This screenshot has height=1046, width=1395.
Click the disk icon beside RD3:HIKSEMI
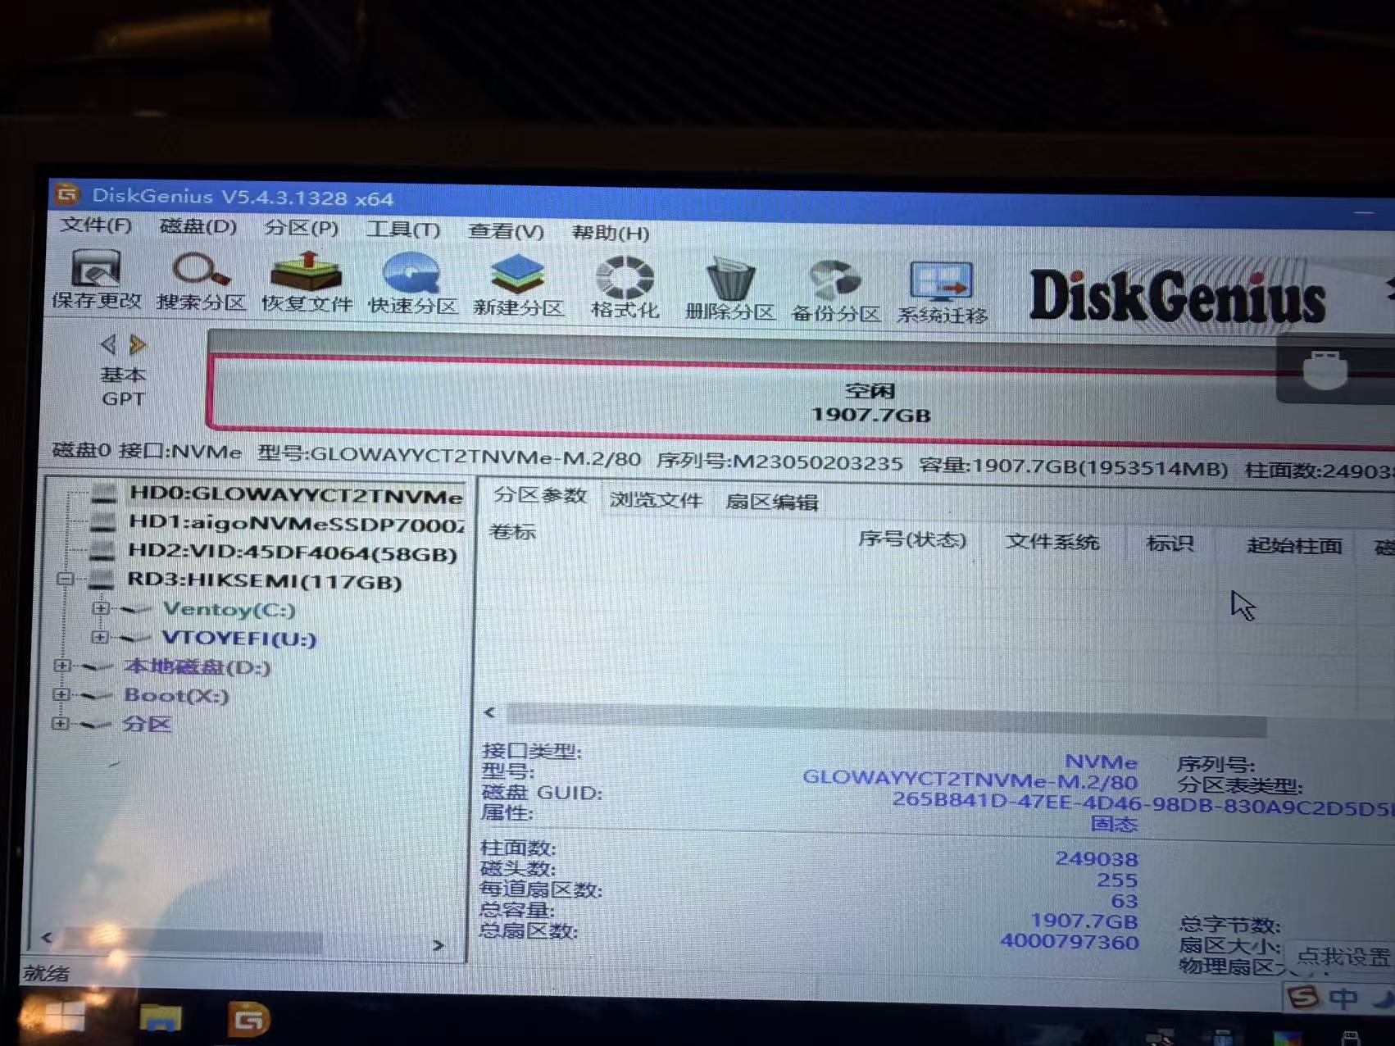click(102, 580)
